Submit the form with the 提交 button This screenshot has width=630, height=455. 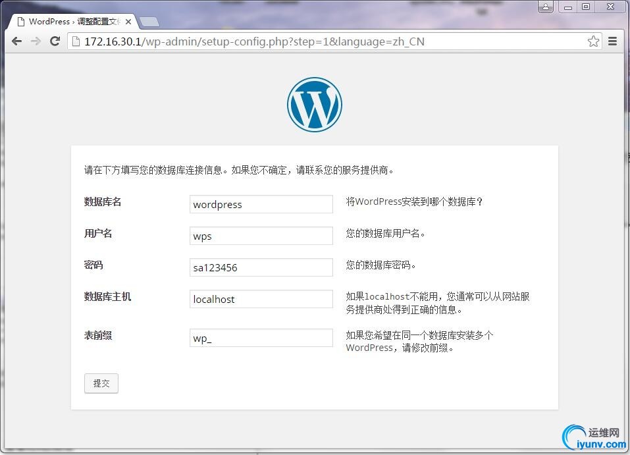(x=101, y=383)
